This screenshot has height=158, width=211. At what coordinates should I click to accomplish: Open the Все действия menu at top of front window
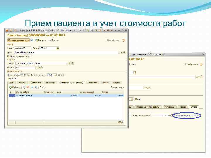click(x=114, y=40)
